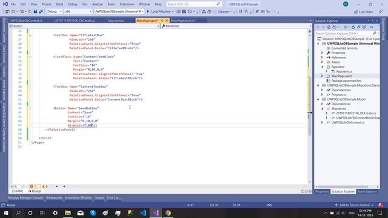Open the Package Manager Console panel
Image resolution: width=388 pixels, height=218 pixels.
25,197
